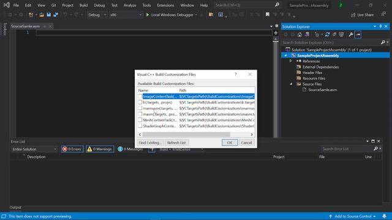Open the Debug configuration dropdown
The width and height of the screenshot is (392, 220).
pyautogui.click(x=97, y=15)
